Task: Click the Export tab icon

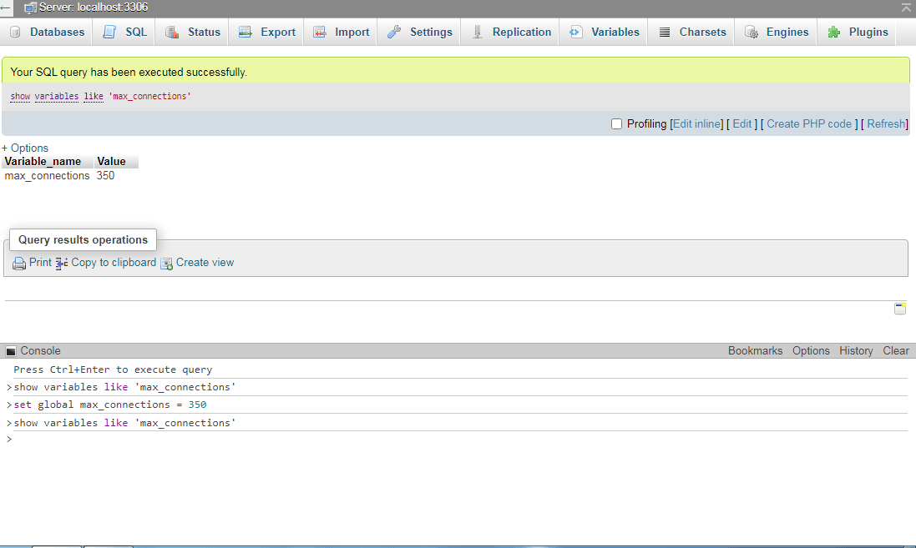Action: click(245, 32)
